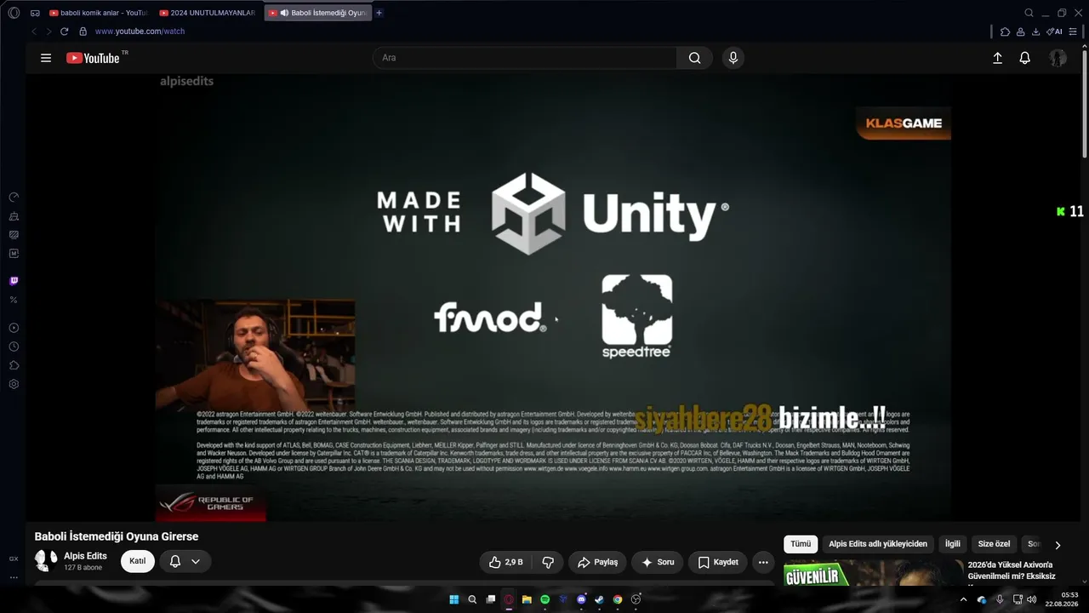Open sidebar settings gear
Viewport: 1089px width, 613px height.
click(x=14, y=384)
